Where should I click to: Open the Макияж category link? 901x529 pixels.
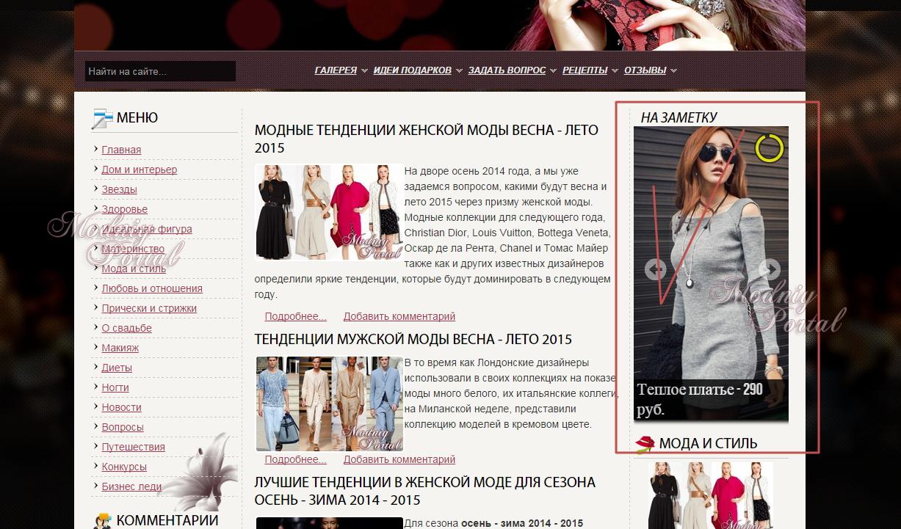[x=120, y=348]
